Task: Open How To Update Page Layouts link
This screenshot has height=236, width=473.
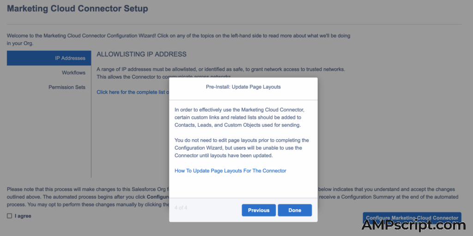Action: pyautogui.click(x=230, y=171)
